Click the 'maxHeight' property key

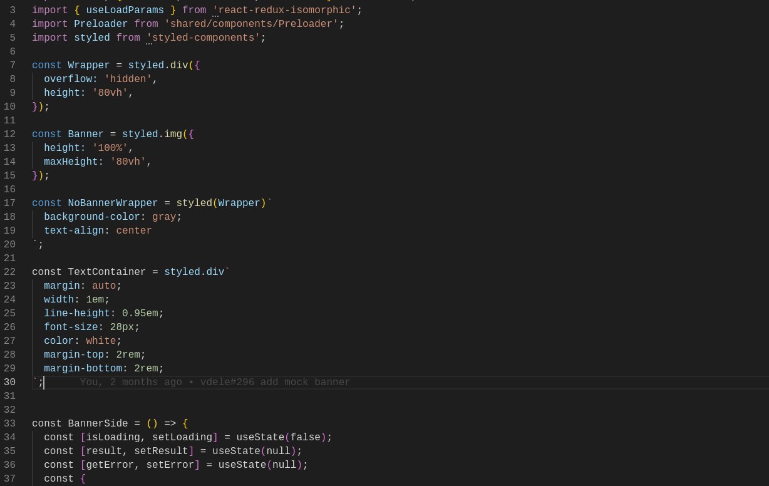click(71, 162)
